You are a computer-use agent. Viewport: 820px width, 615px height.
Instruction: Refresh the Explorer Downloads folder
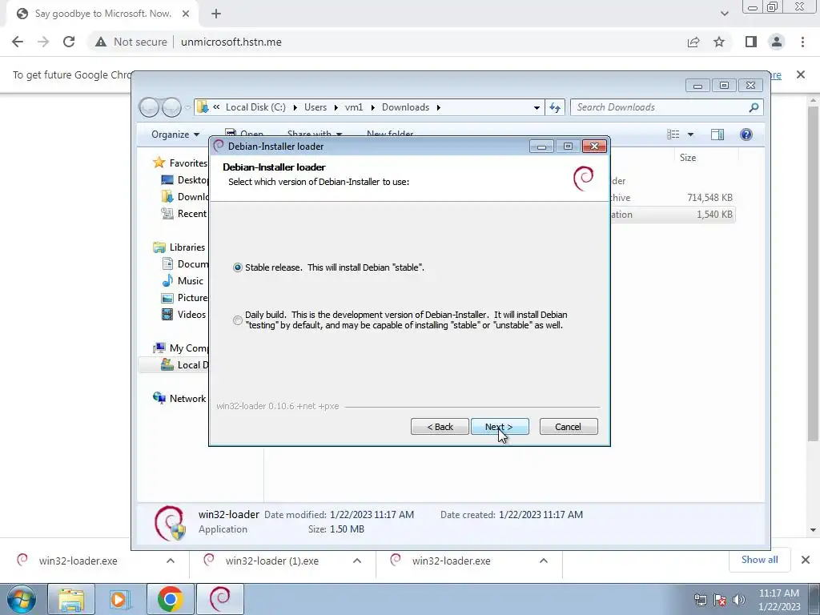pyautogui.click(x=555, y=108)
